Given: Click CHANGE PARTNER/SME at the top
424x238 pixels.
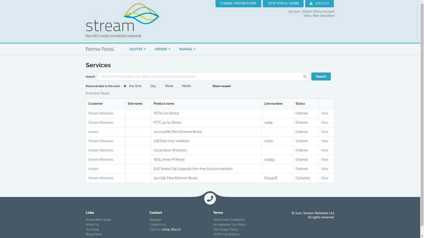Looking at the screenshot, I should point(238,3).
